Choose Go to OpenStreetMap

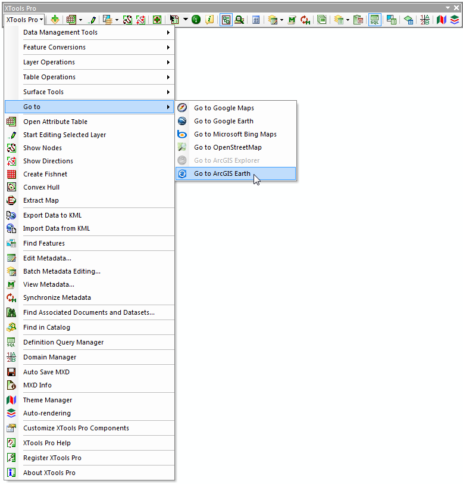pos(236,147)
